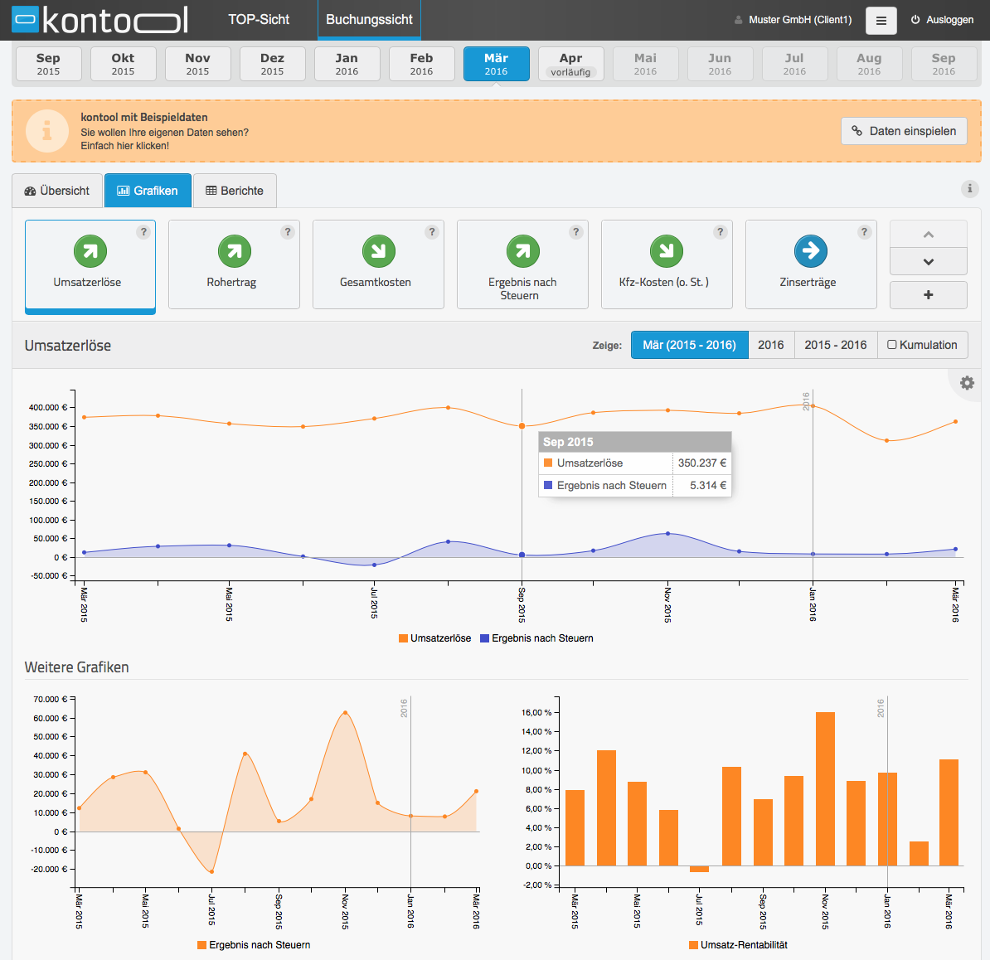Click the info icon at right of tabs
The image size is (990, 960).
[970, 188]
